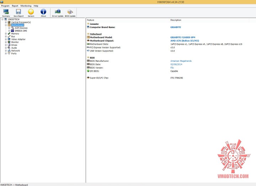This screenshot has width=256, height=186.
Task: Launch the Driver Update icon
Action: pos(58,12)
